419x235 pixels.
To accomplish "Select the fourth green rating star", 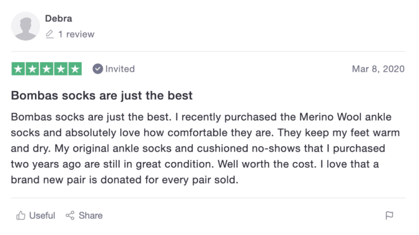I will pos(61,69).
